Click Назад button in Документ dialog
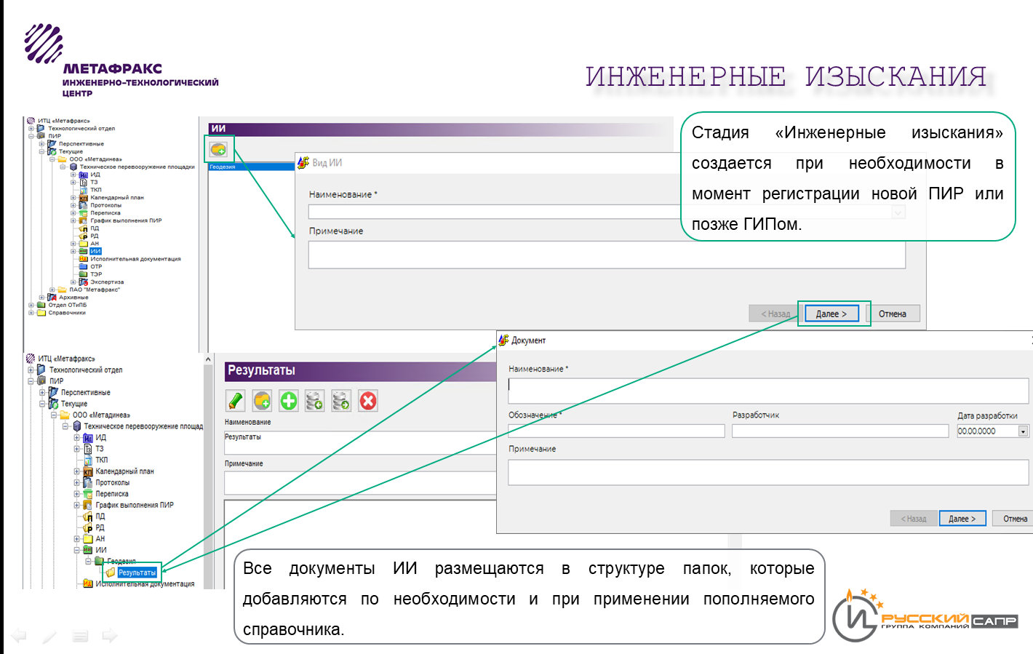This screenshot has width=1033, height=654. [x=914, y=519]
